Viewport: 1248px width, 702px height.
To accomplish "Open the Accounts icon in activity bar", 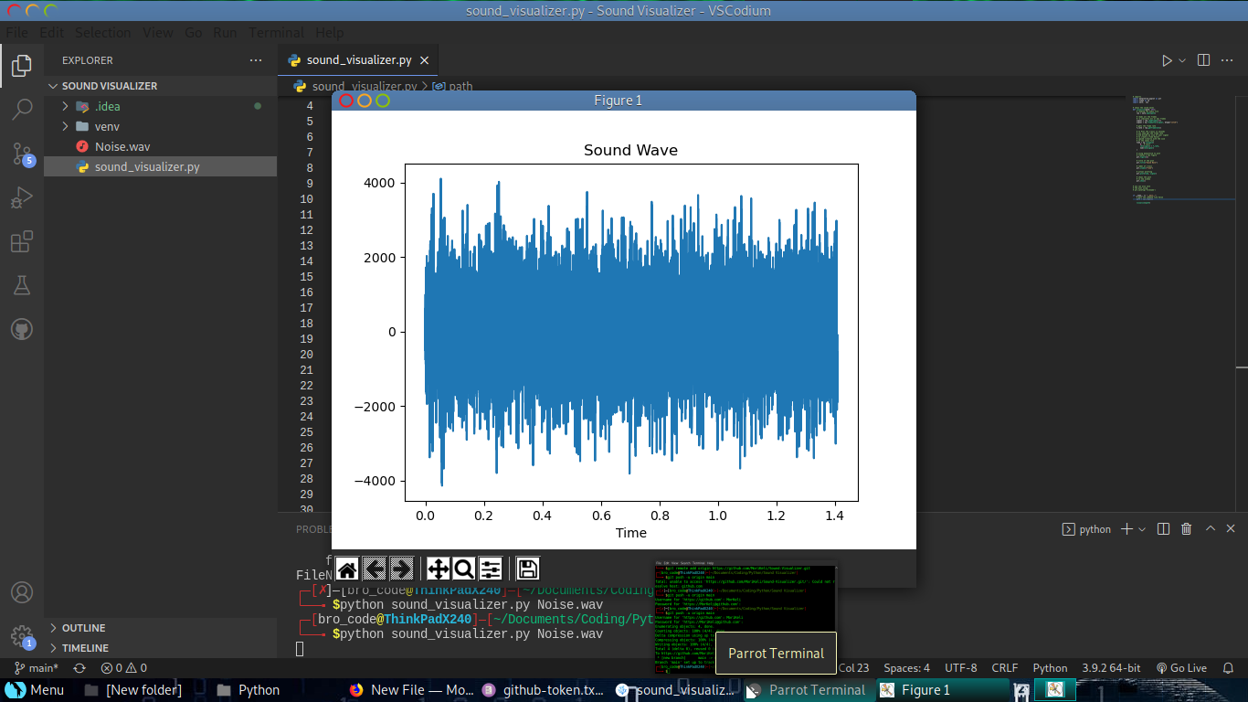I will coord(22,593).
